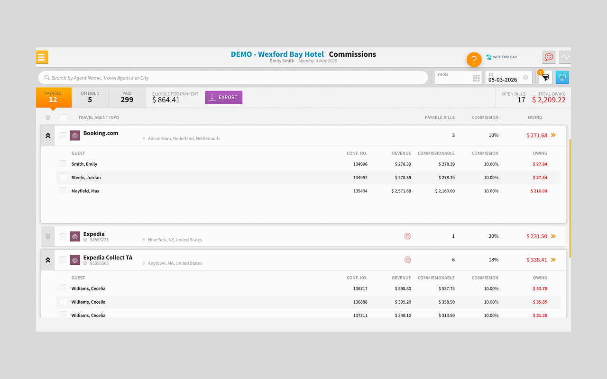Click the search by agent name field
Image resolution: width=607 pixels, height=379 pixels.
click(x=233, y=78)
